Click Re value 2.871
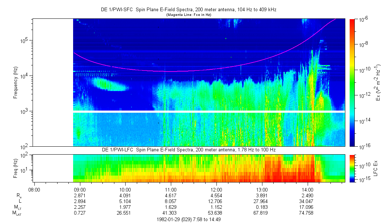 pyautogui.click(x=80, y=195)
